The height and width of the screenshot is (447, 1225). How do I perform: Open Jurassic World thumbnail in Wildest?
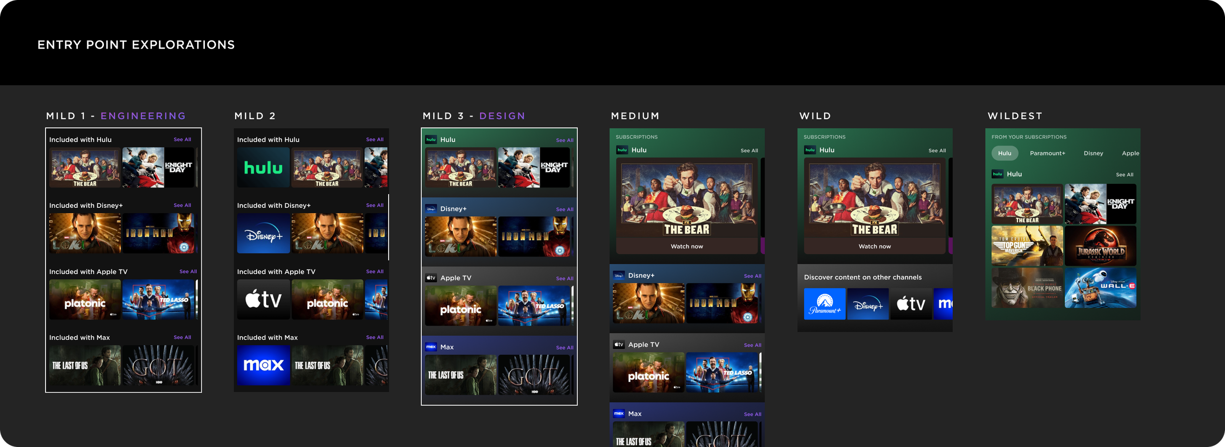click(1101, 246)
